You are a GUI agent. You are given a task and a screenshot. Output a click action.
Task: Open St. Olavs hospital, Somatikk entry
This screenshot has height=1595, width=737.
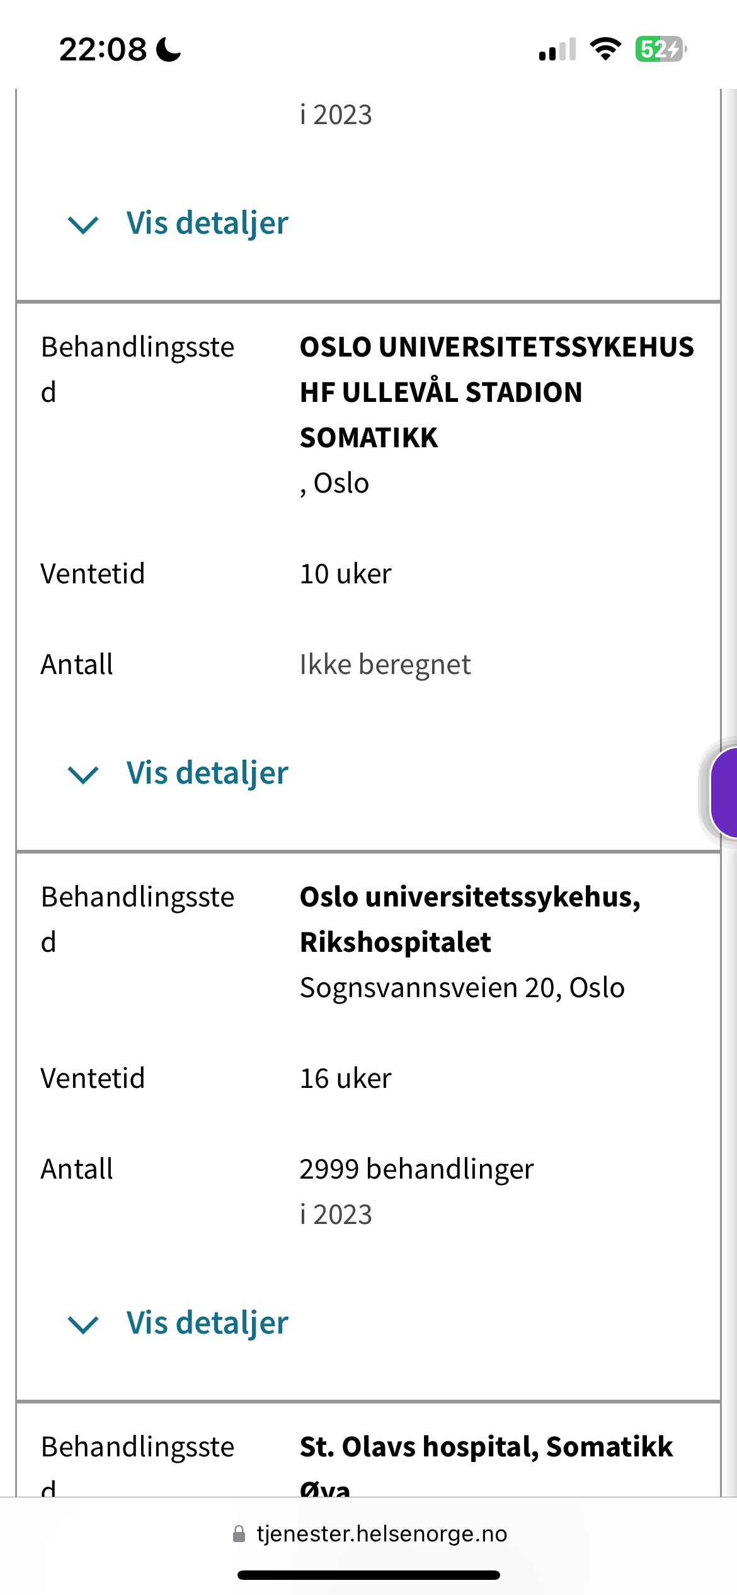click(486, 1447)
